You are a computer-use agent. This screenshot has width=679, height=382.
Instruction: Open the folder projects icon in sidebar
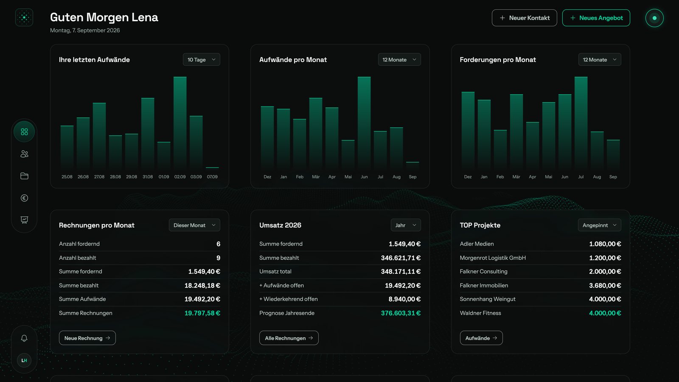click(24, 176)
